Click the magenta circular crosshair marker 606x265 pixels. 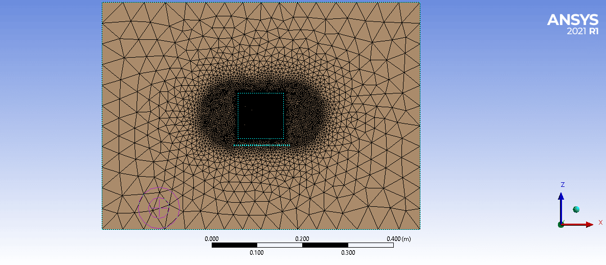point(159,208)
